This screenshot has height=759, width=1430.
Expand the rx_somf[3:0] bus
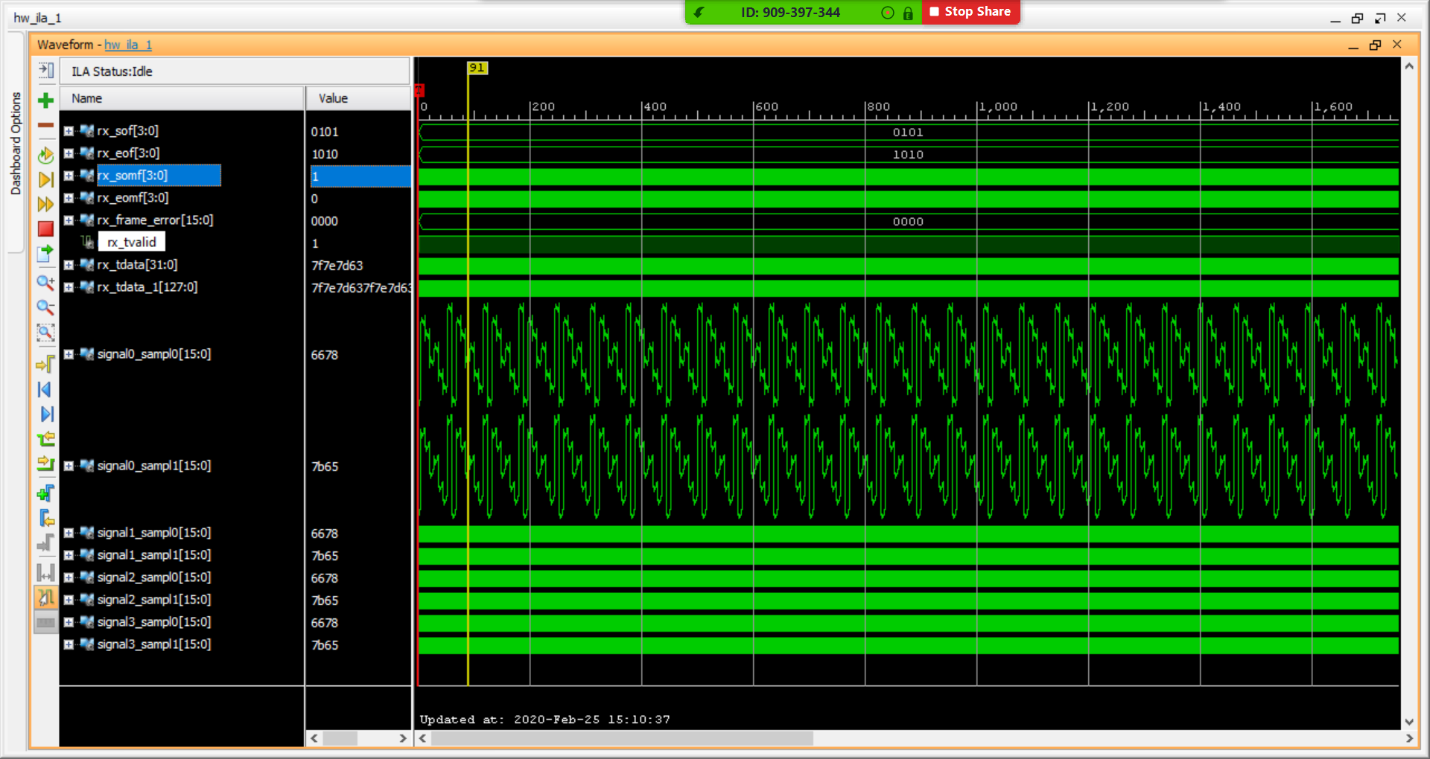69,176
